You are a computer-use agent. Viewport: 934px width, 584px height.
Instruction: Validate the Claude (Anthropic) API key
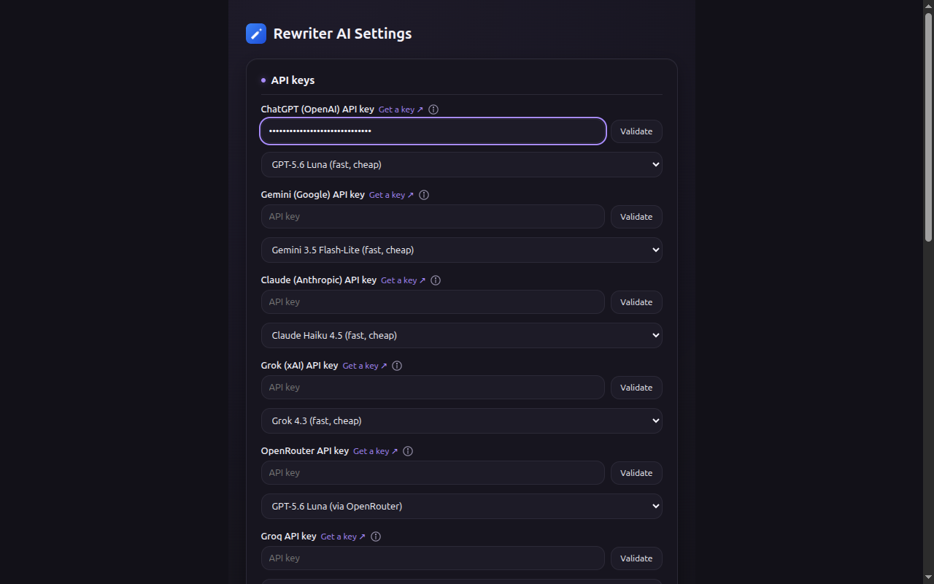point(636,302)
